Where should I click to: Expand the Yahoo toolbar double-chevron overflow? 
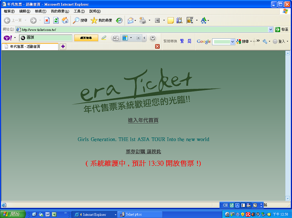click(138, 38)
